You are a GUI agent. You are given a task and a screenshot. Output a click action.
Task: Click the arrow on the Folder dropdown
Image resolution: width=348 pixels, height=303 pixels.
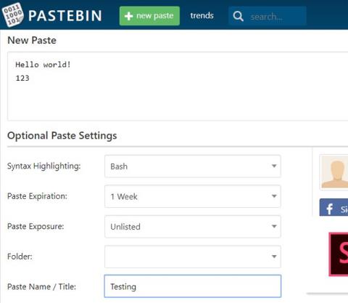(x=274, y=256)
